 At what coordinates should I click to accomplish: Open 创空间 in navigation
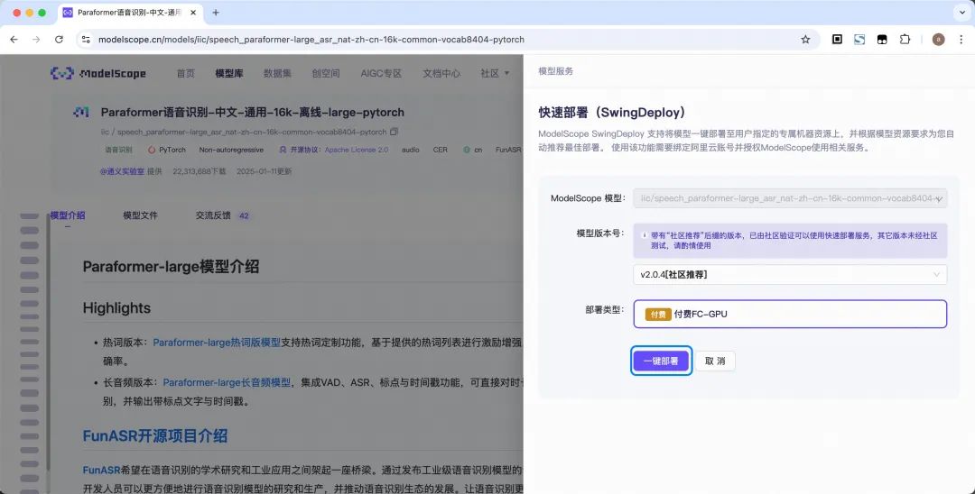[326, 73]
